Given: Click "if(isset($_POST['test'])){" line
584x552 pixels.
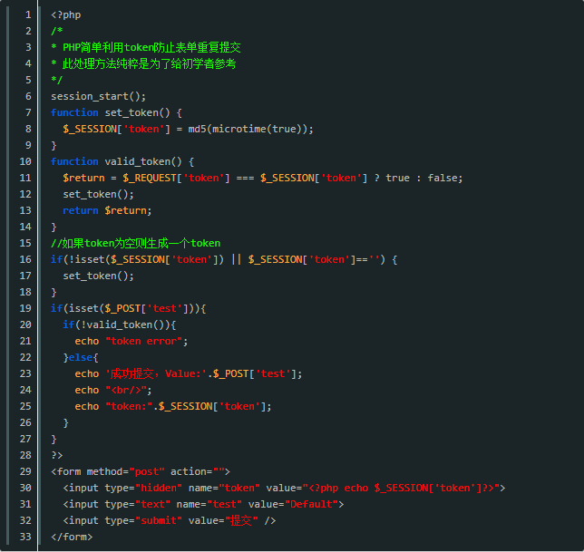Looking at the screenshot, I should coord(128,308).
